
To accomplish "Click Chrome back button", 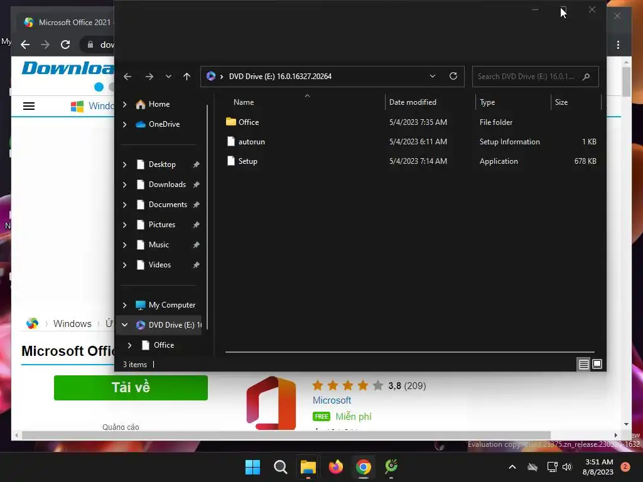I will [25, 45].
